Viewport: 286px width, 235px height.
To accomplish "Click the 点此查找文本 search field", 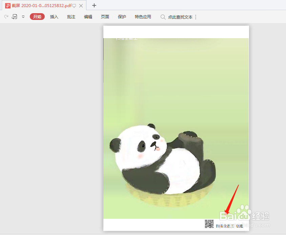I will click(x=180, y=17).
